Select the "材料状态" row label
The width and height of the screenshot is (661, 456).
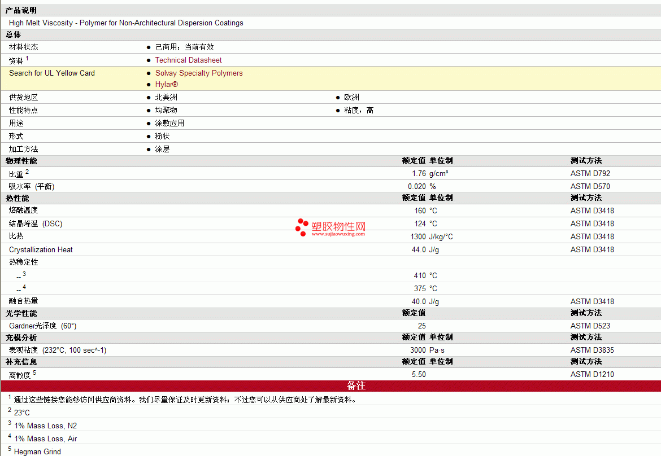click(x=23, y=47)
